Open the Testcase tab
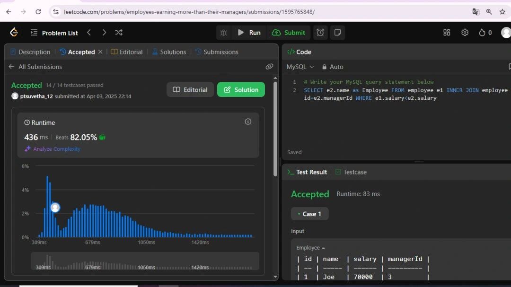This screenshot has width=511, height=287. (351, 172)
